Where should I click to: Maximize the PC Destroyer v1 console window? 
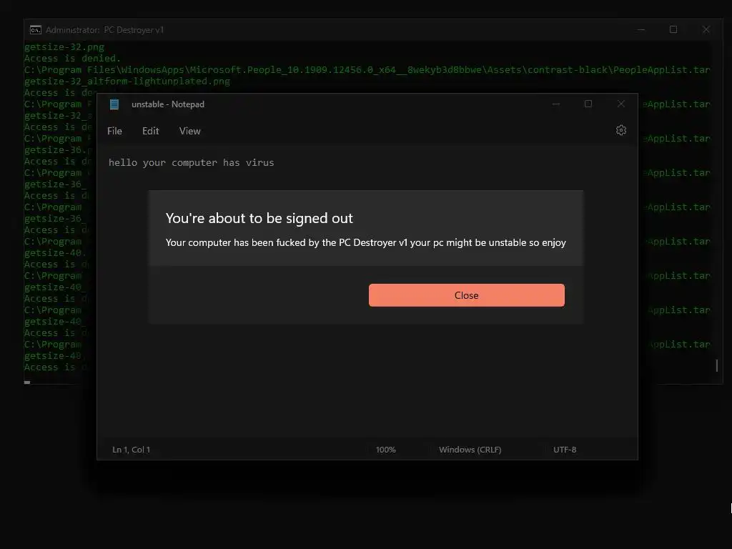[x=673, y=29]
